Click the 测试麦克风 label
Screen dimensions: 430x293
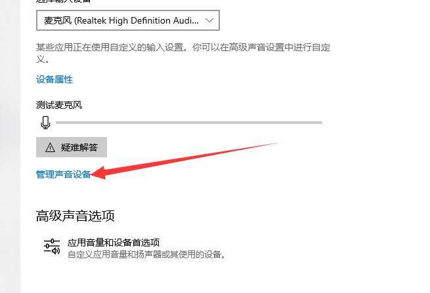point(59,105)
